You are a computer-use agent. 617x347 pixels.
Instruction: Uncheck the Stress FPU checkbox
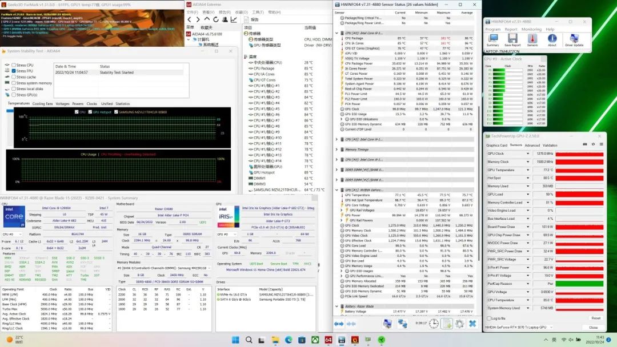(14, 71)
